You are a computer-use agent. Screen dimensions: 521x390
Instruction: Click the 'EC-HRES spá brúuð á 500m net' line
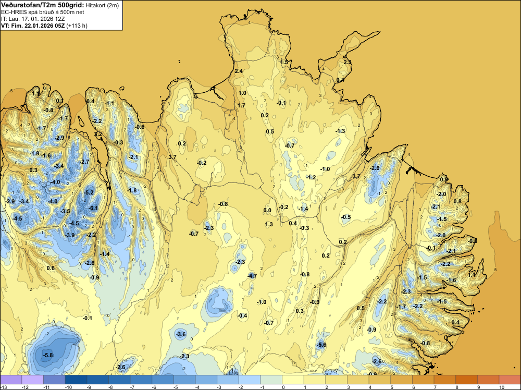tap(43, 13)
